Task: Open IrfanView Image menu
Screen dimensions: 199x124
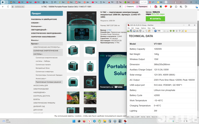Action: [x=137, y=28]
